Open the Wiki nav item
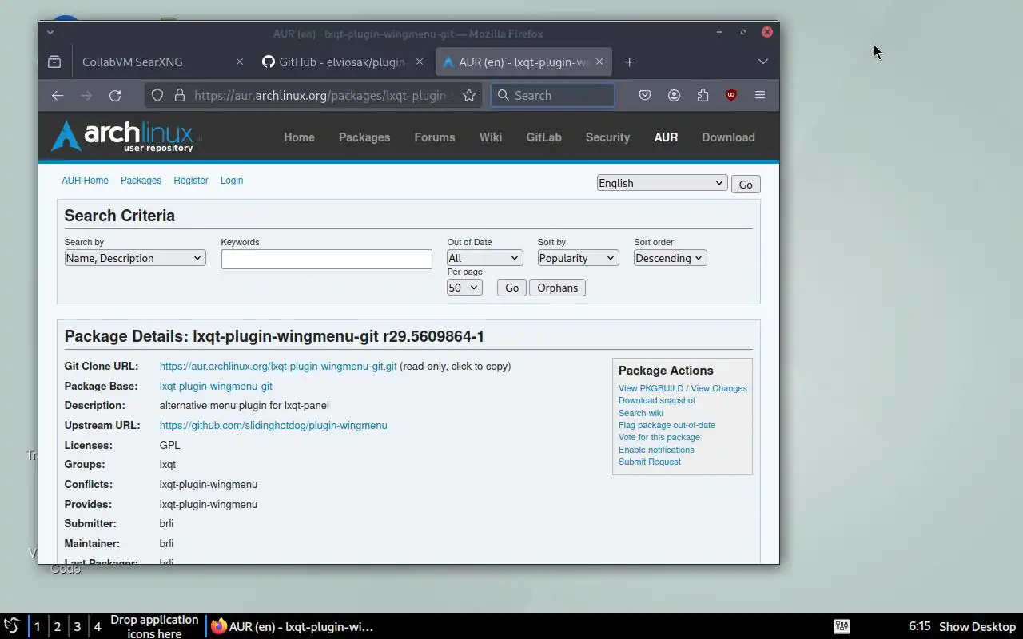This screenshot has width=1023, height=639. (x=491, y=137)
